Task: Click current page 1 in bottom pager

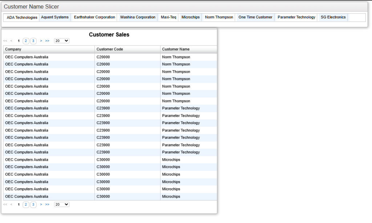Action: 19,205
